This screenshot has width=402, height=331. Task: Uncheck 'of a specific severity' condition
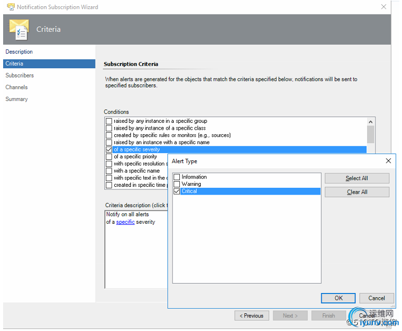point(109,149)
